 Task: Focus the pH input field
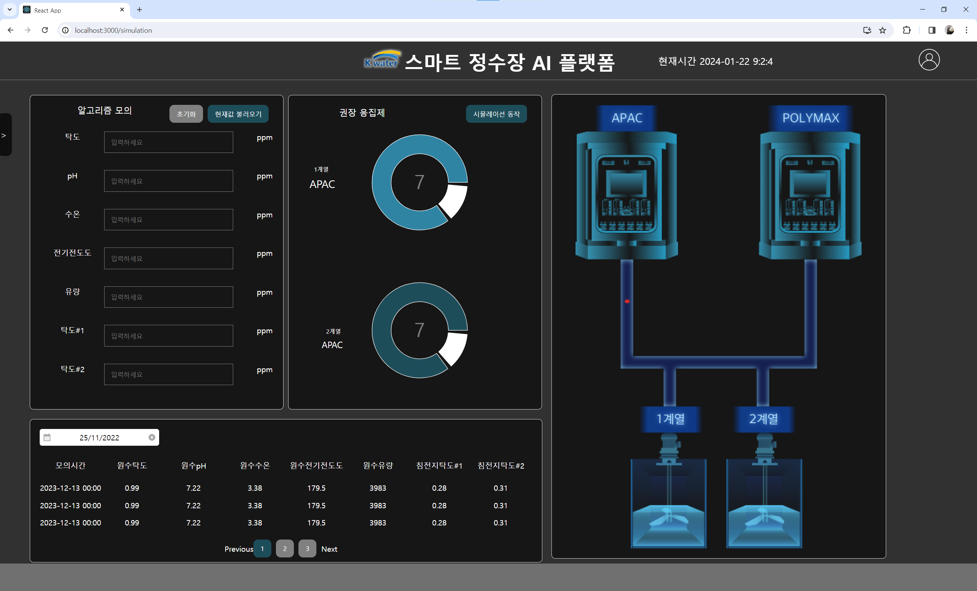tap(169, 181)
